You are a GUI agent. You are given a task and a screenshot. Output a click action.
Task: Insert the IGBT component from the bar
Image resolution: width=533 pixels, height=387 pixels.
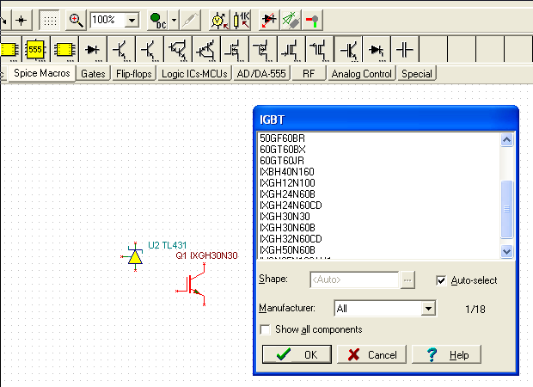click(x=348, y=50)
